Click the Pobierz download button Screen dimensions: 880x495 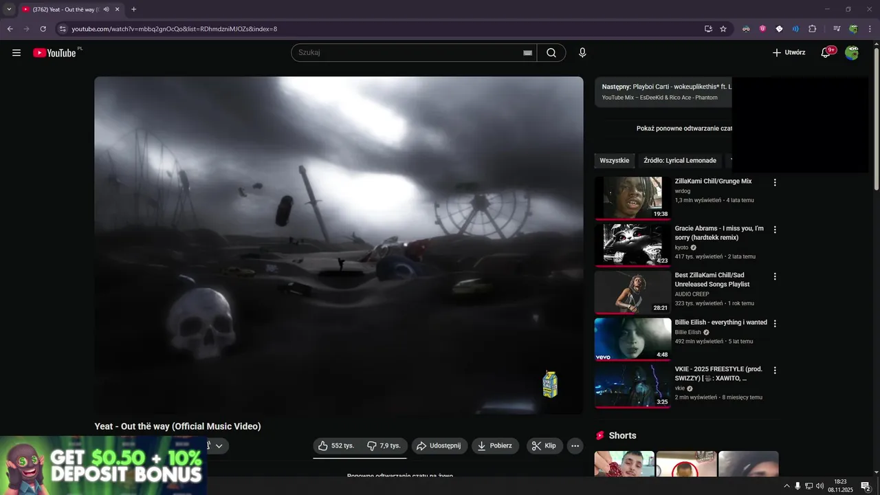click(495, 445)
